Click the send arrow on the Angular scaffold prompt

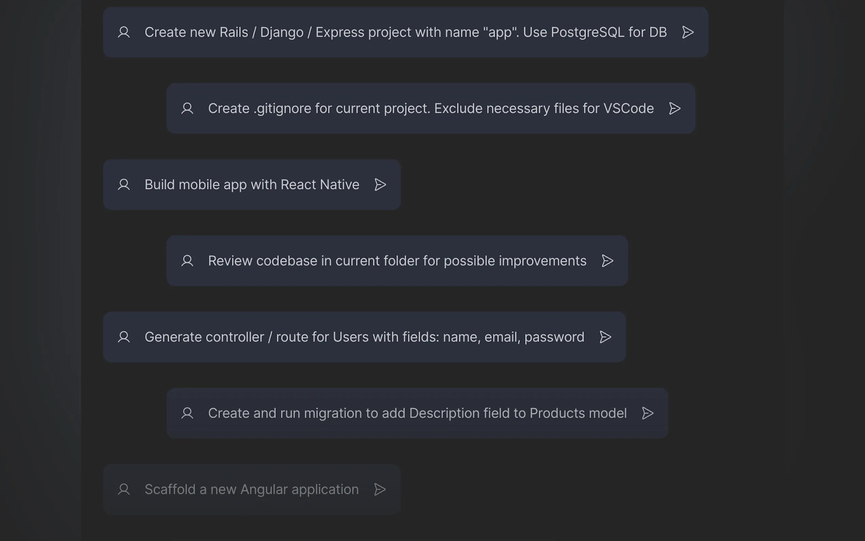tap(380, 489)
